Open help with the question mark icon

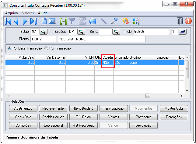coord(188,21)
